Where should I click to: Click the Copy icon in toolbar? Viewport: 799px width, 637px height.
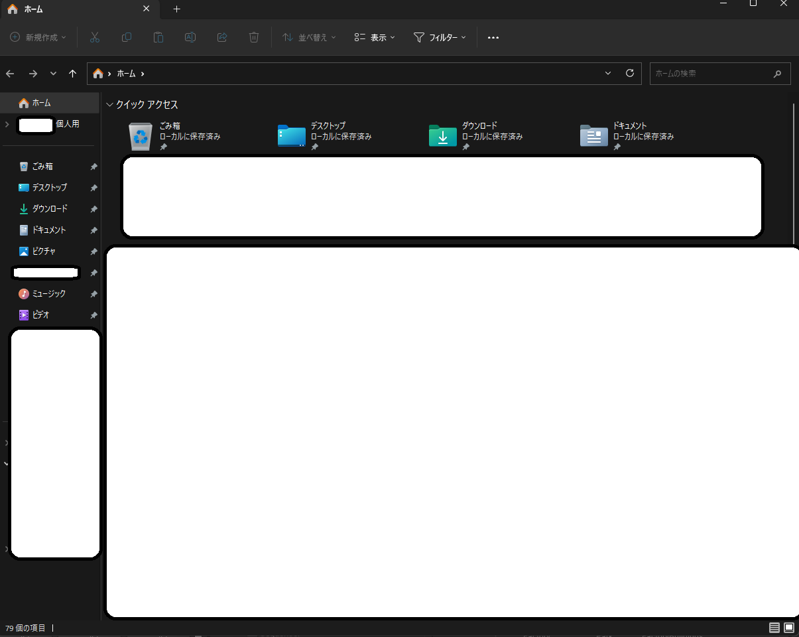(127, 37)
